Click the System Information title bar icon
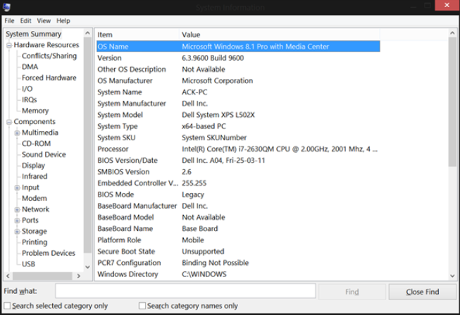This screenshot has width=460, height=315. tap(6, 6)
